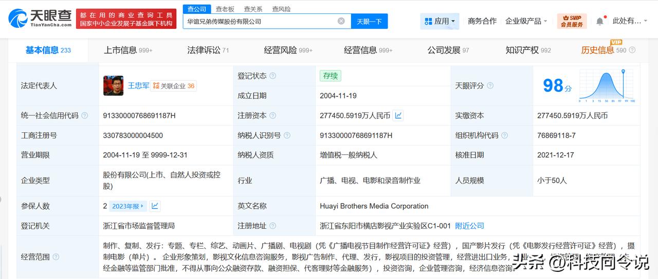
Task: Click the help icon next to 注册地址
Action: pyautogui.click(x=273, y=226)
